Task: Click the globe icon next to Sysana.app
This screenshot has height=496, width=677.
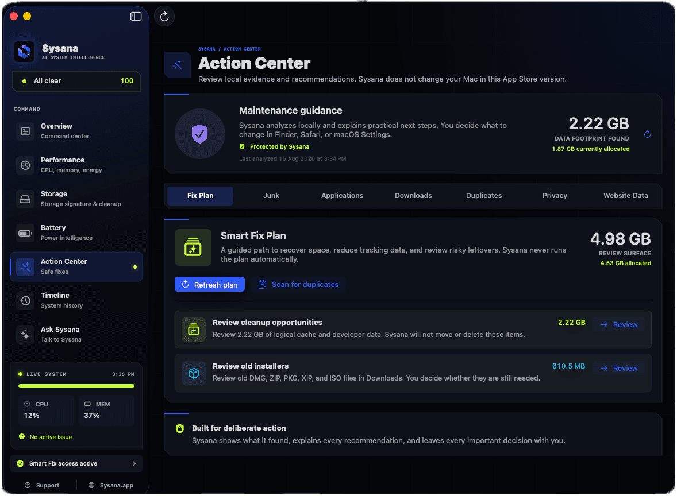Action: [91, 485]
